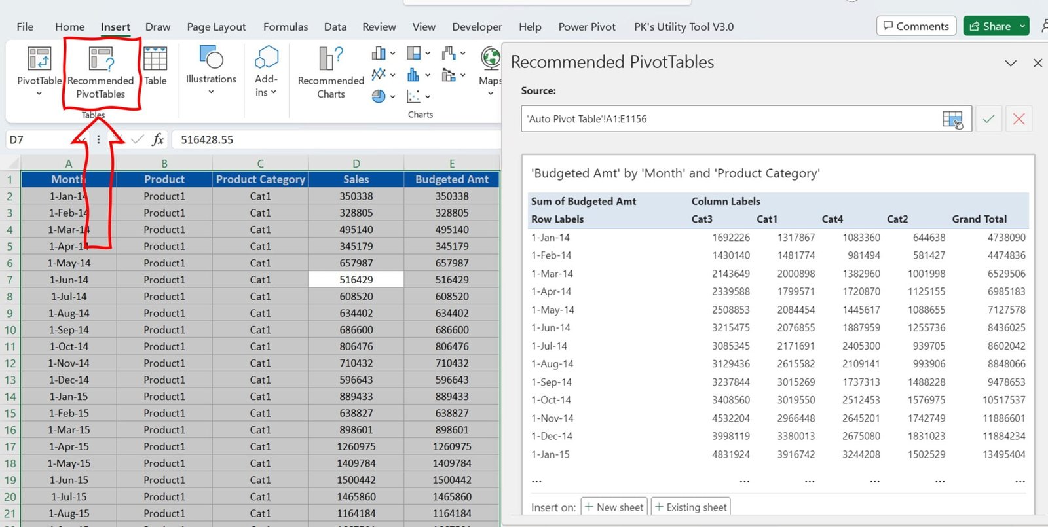This screenshot has width=1048, height=527.
Task: Open the Illustrations group
Action: pos(211,69)
